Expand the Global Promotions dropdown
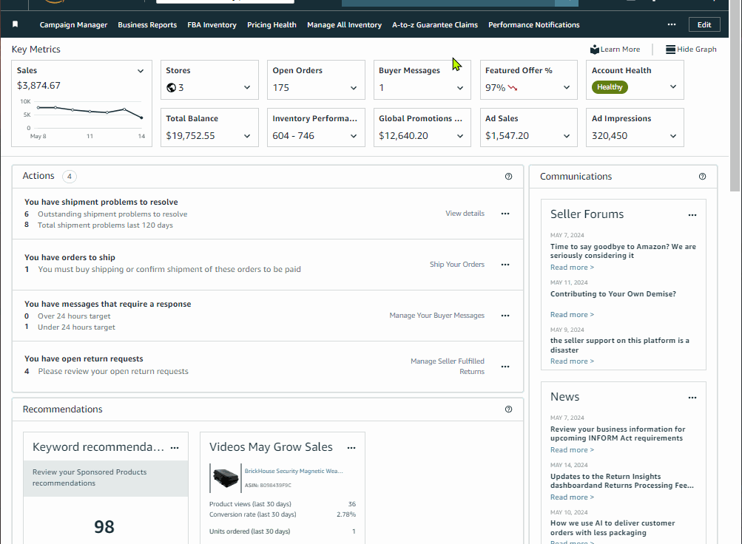The width and height of the screenshot is (742, 544). 460,136
